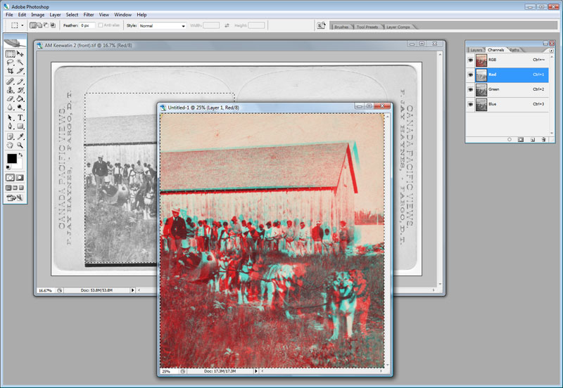Toggle visibility of the Green channel
Image resolution: width=563 pixels, height=388 pixels.
tap(471, 89)
